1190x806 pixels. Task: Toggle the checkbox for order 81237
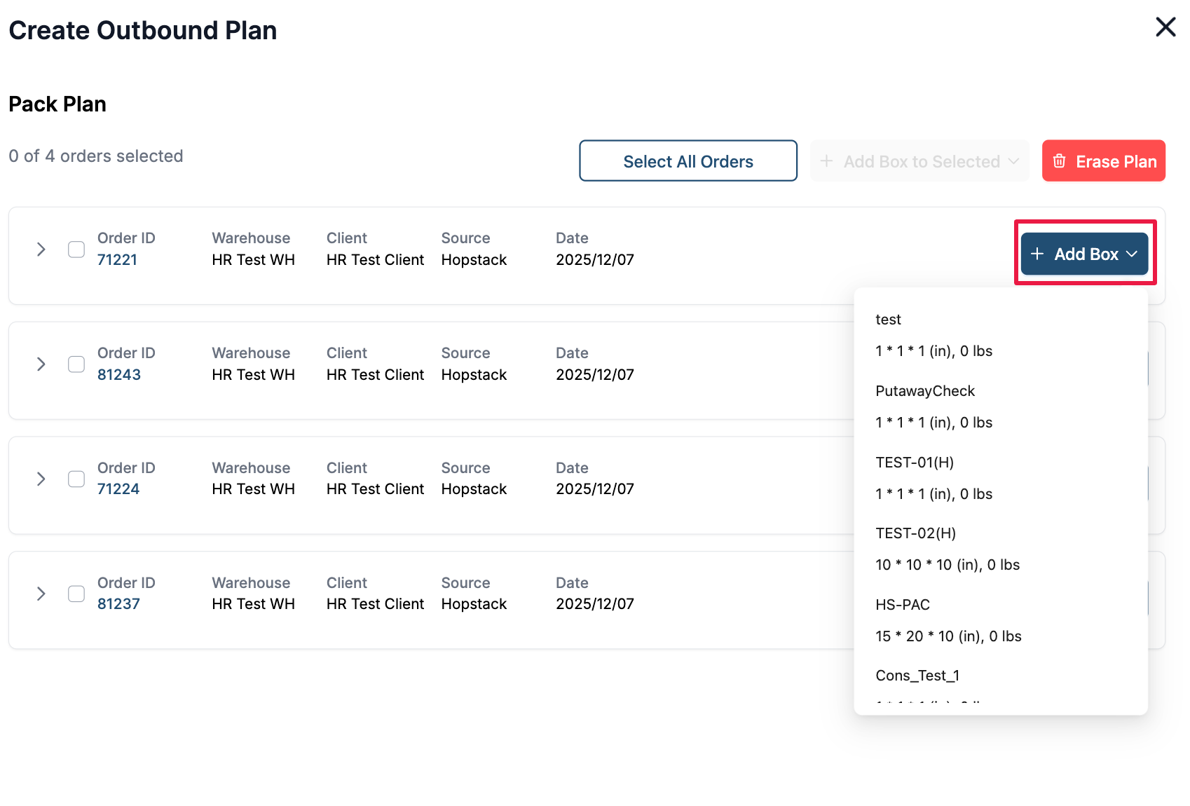click(x=76, y=594)
